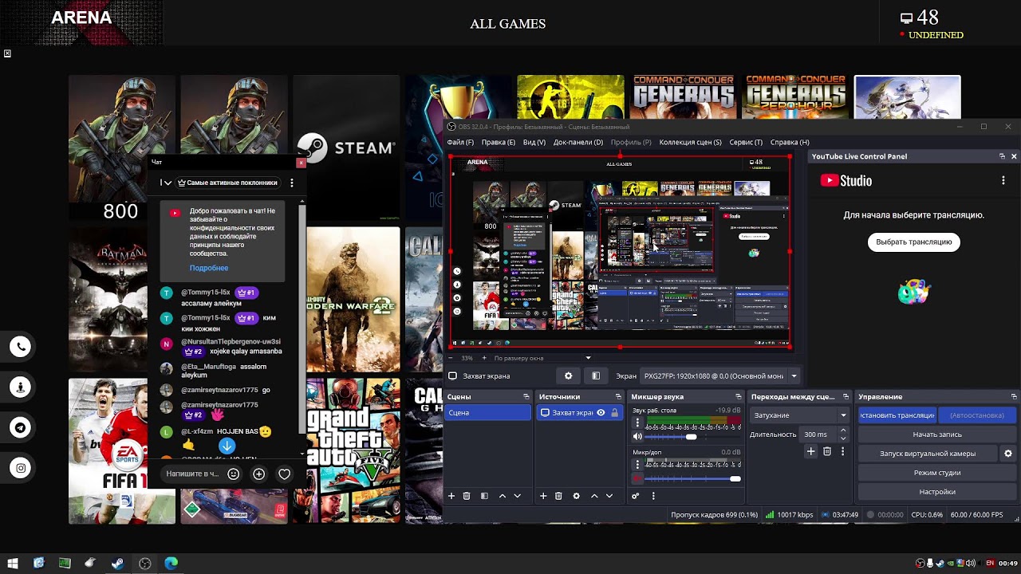Move scene up arrow in Сцены panel
Image resolution: width=1021 pixels, height=574 pixels.
(502, 496)
